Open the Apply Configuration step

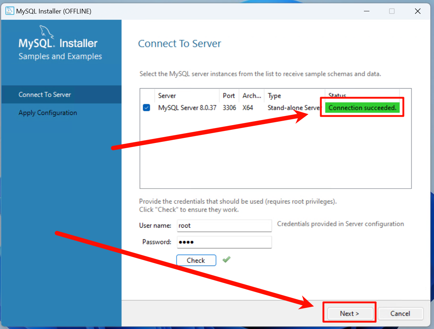coord(61,113)
